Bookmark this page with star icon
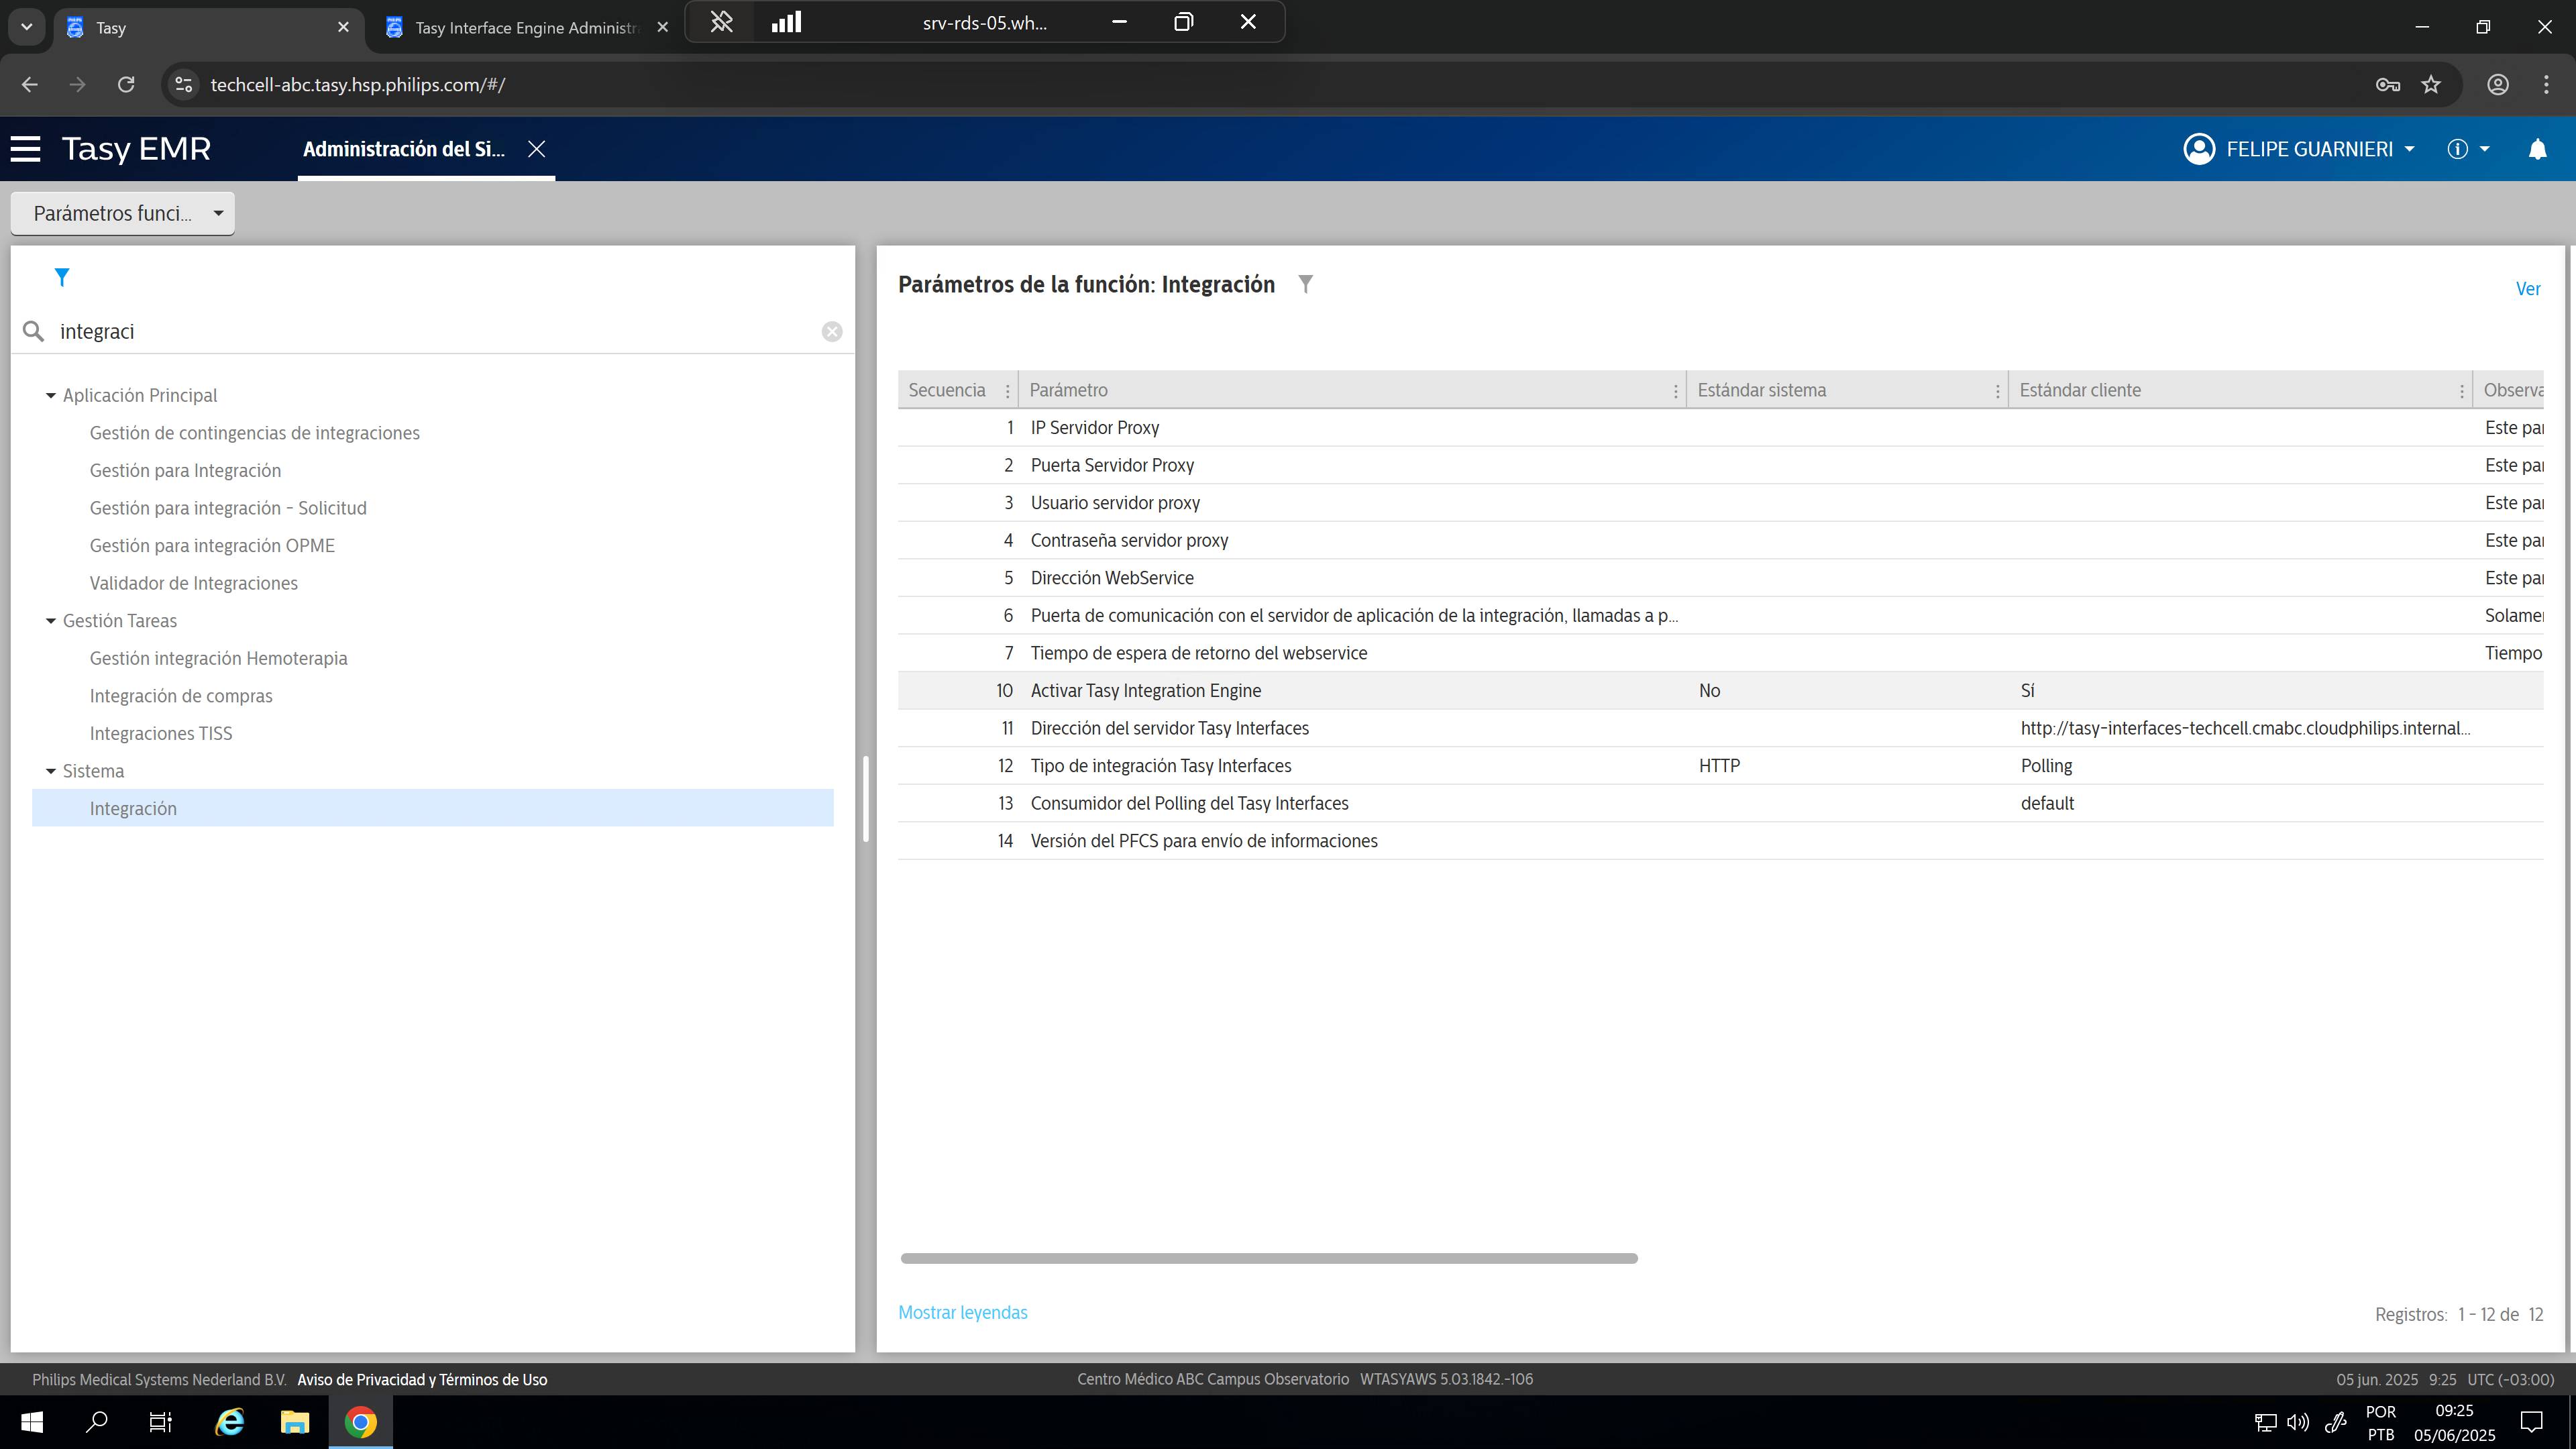 click(x=2431, y=85)
